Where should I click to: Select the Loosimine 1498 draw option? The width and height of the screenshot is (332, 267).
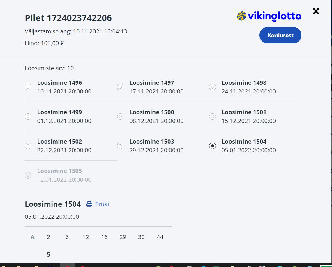pyautogui.click(x=213, y=87)
